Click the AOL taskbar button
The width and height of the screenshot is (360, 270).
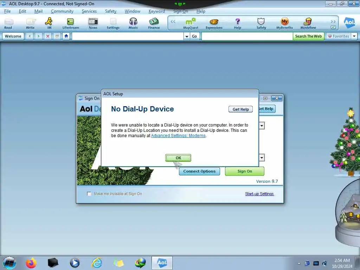click(x=162, y=263)
